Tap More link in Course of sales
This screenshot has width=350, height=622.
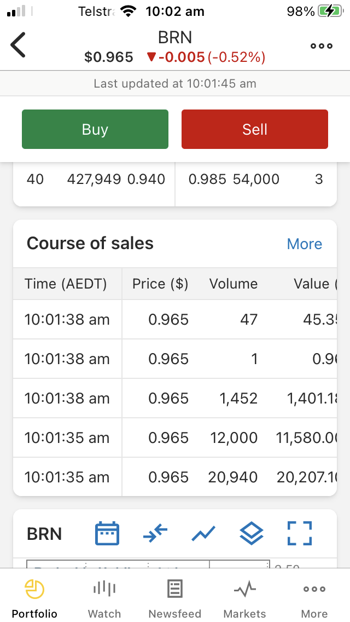pos(304,244)
